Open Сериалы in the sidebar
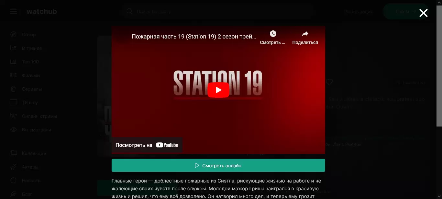This screenshot has height=199, width=442. (x=32, y=89)
